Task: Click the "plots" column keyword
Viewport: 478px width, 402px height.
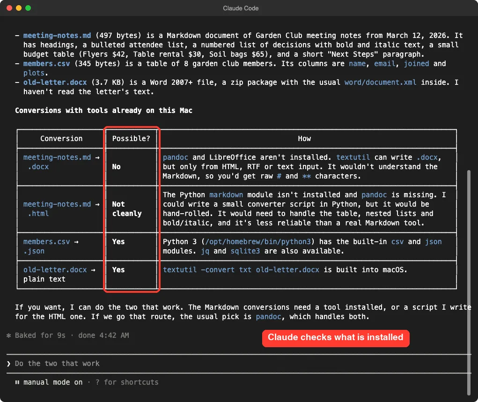Action: 34,73
